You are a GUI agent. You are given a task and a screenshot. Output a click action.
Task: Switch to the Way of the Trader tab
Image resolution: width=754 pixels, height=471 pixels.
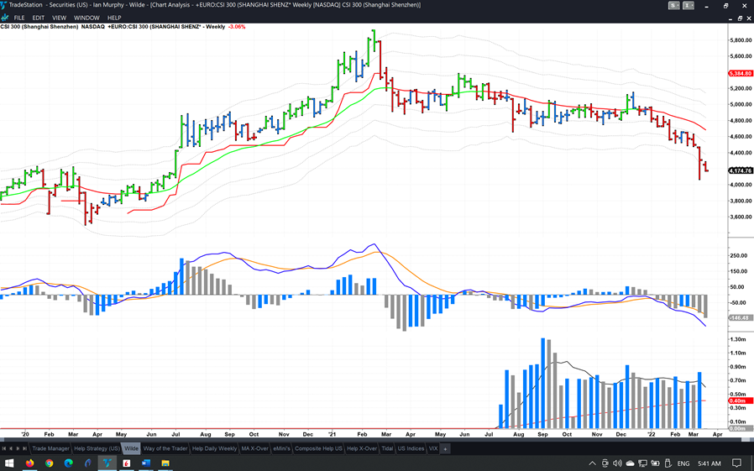165,448
